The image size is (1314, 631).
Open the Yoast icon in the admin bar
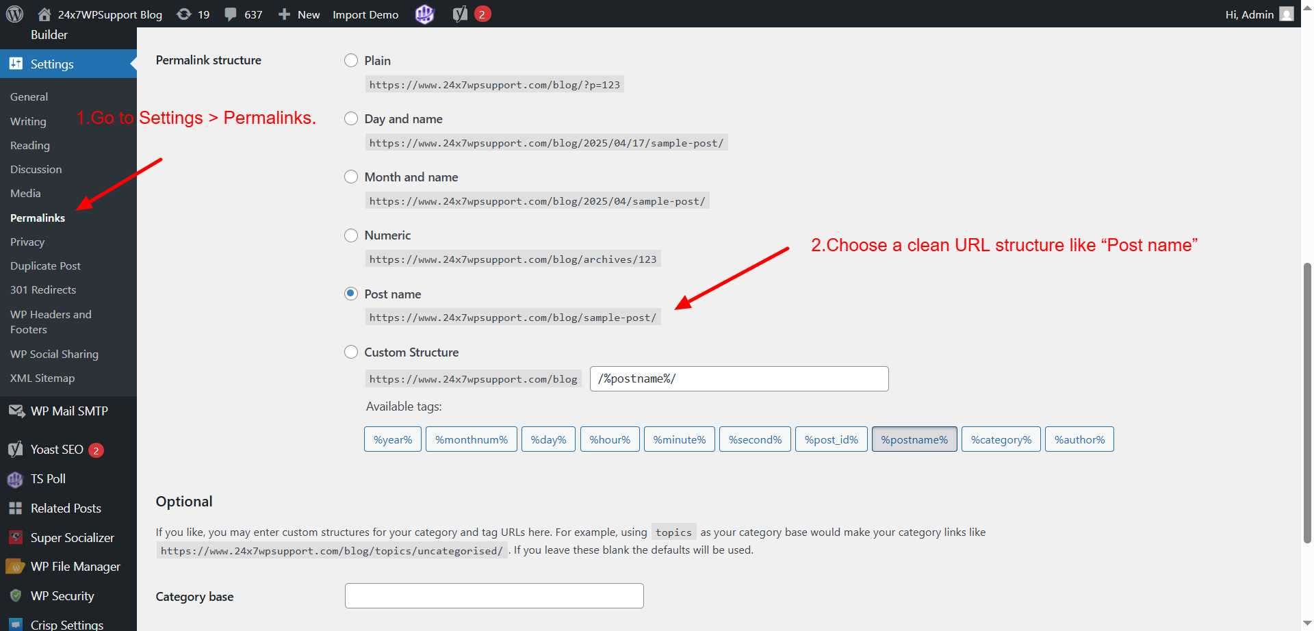point(460,14)
